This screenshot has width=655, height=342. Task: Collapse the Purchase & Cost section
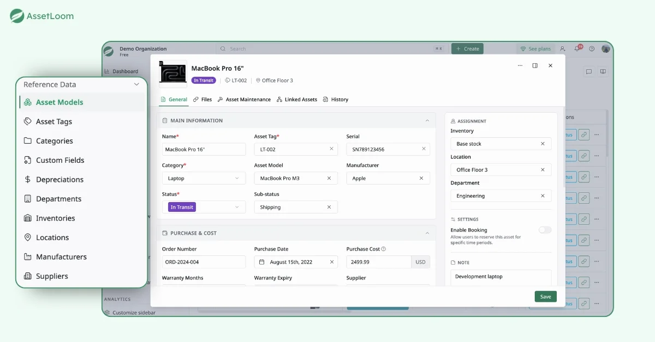point(427,233)
